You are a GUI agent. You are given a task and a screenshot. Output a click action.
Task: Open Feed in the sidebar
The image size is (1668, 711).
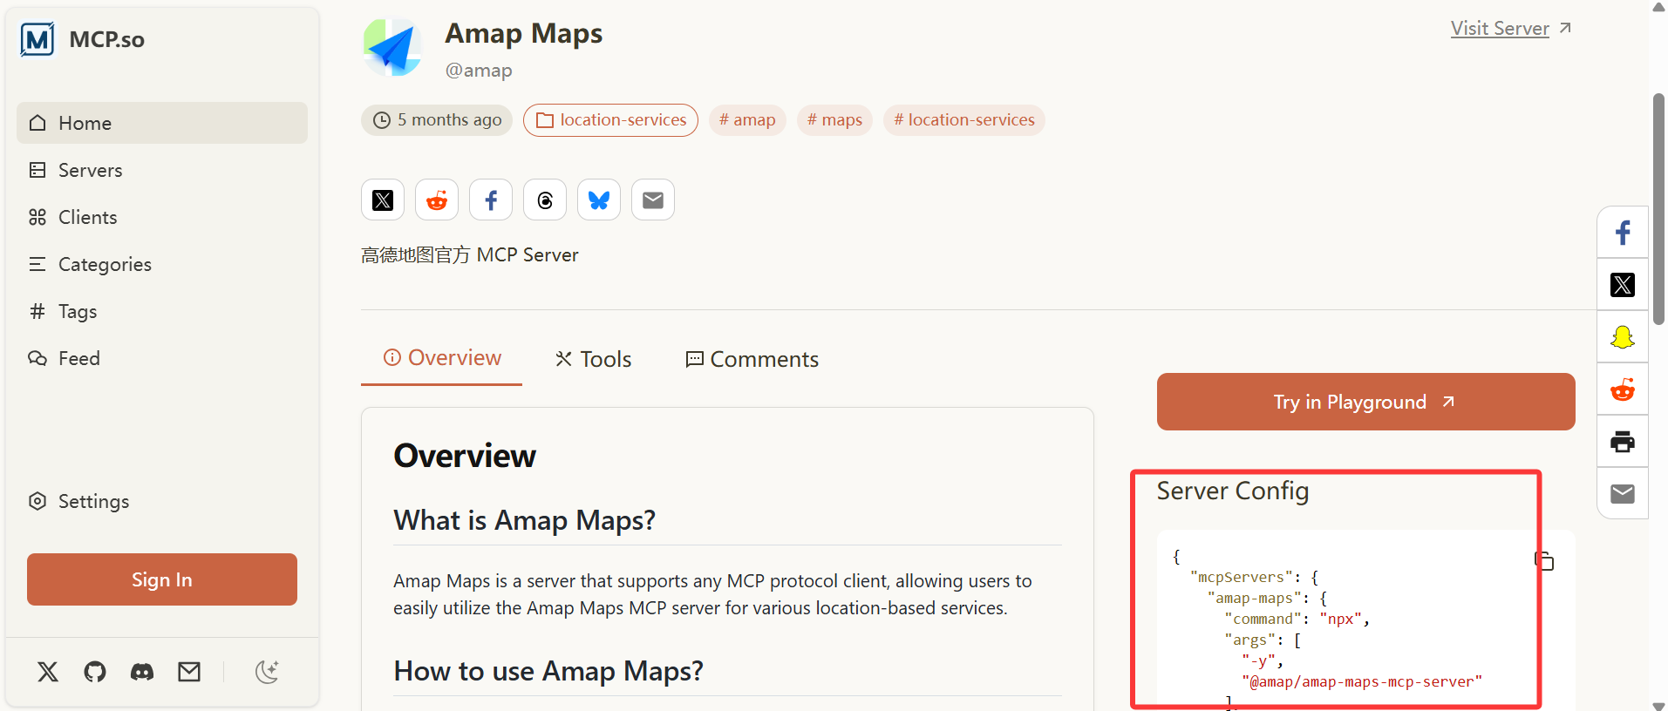tap(162, 358)
